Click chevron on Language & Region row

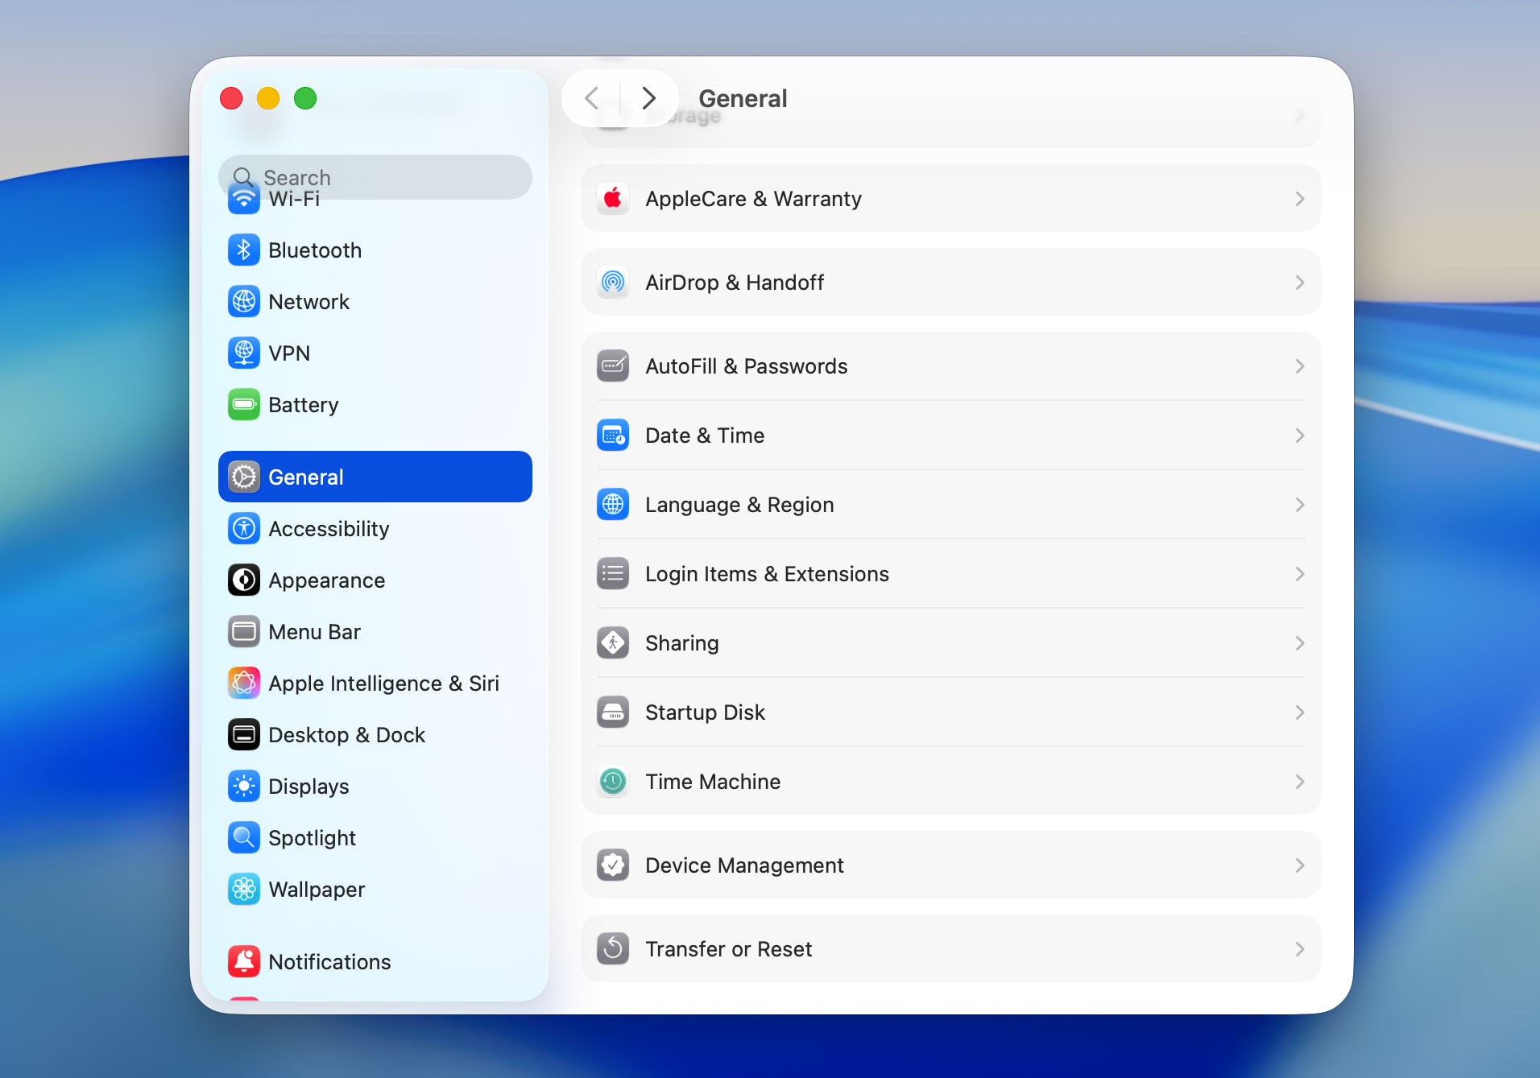click(x=1299, y=505)
